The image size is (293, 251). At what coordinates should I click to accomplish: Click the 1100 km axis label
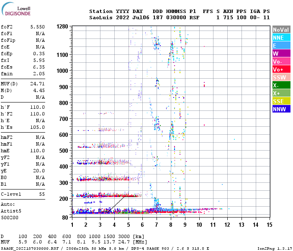click(62, 55)
